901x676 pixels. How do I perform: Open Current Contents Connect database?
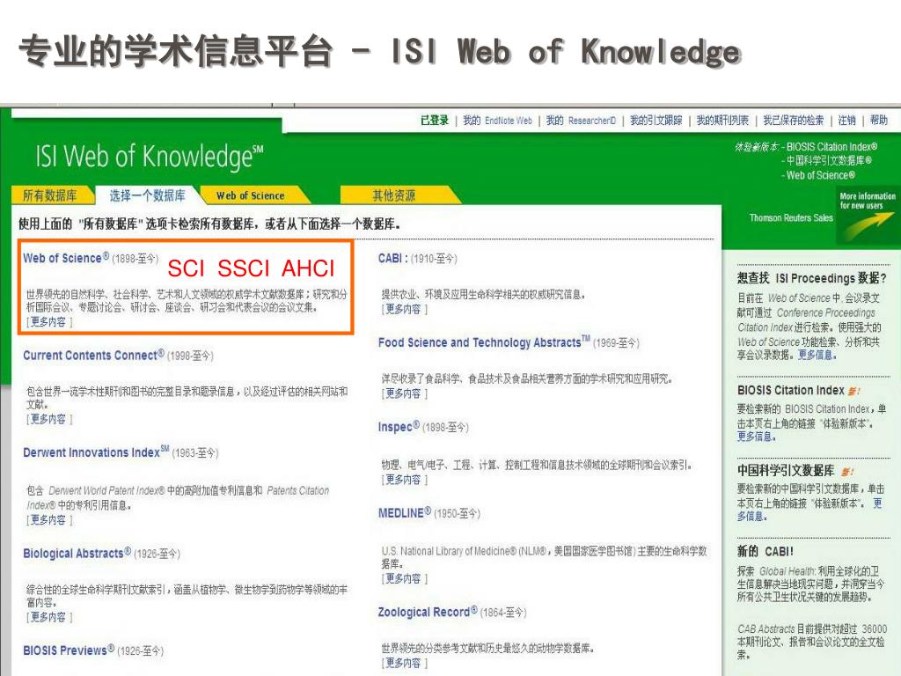click(93, 356)
